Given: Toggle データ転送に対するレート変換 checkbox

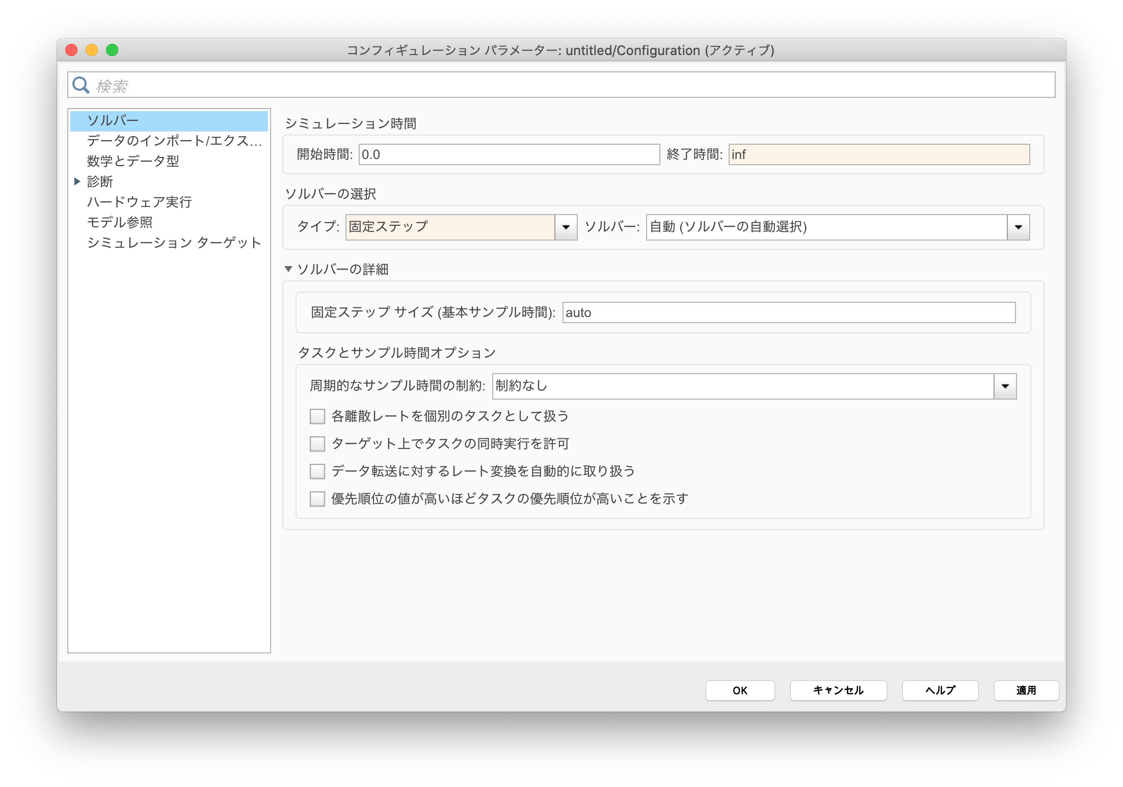Looking at the screenshot, I should click(x=317, y=471).
